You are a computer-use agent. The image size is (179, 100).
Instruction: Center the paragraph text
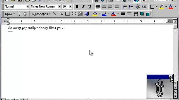[x=104, y=7]
